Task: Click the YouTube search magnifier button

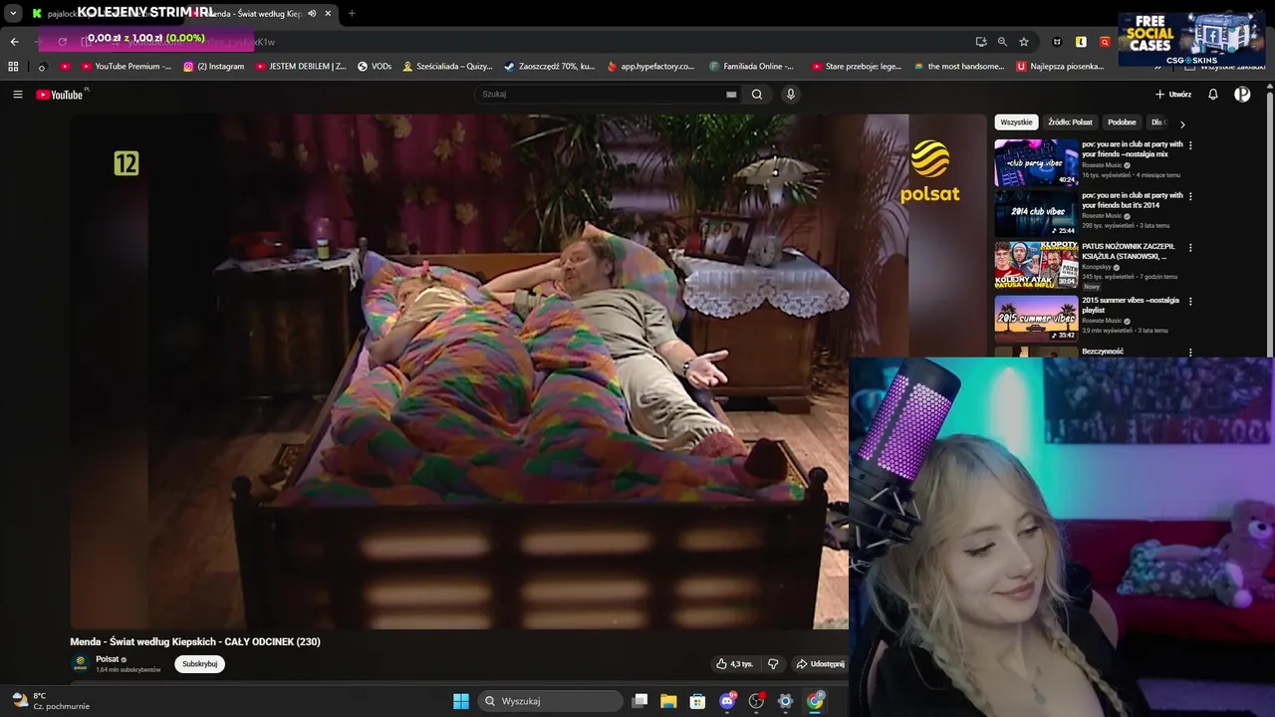Action: (x=757, y=95)
